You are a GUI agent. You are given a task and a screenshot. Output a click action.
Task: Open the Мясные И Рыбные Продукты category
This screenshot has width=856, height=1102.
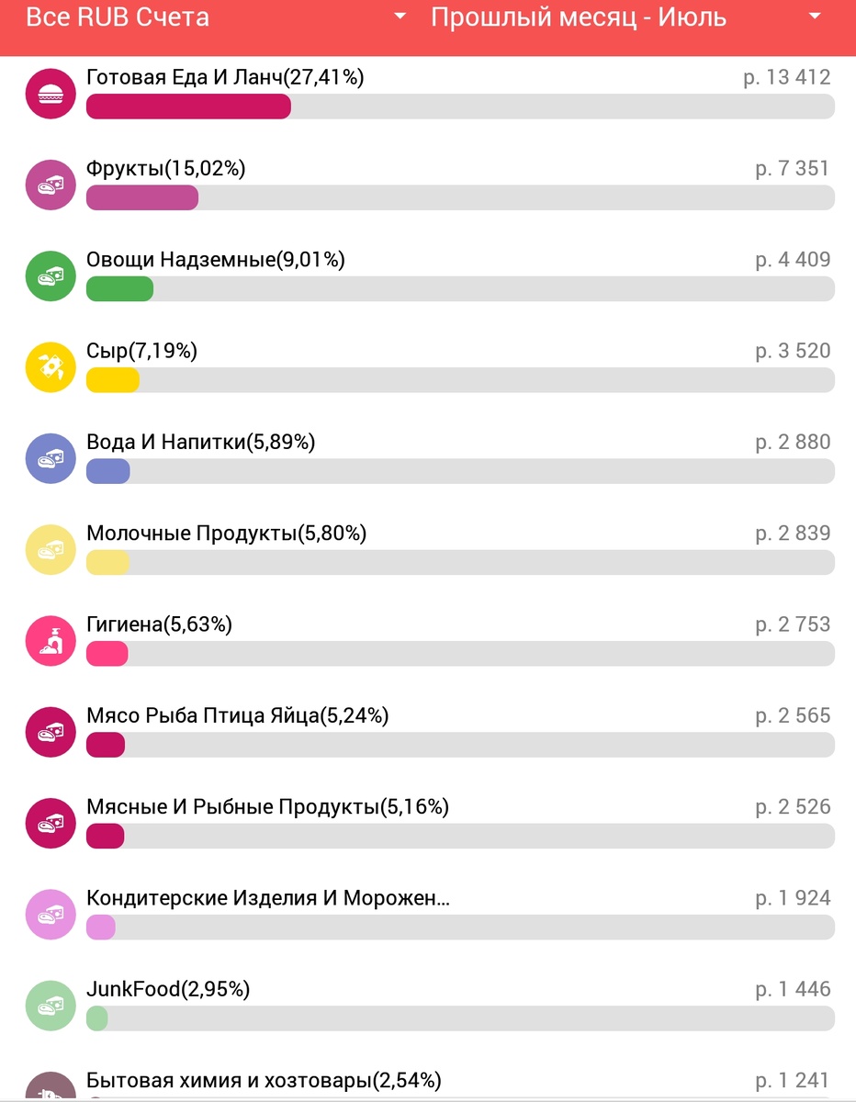pos(266,807)
